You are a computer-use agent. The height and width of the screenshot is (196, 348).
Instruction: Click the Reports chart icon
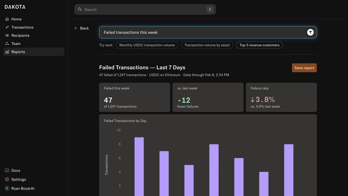7,52
